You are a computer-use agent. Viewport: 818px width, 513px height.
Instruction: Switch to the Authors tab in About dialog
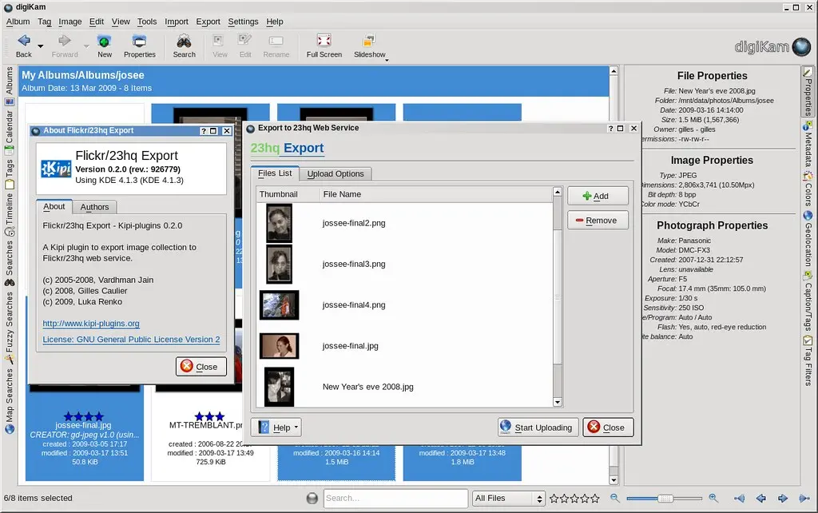pyautogui.click(x=93, y=206)
